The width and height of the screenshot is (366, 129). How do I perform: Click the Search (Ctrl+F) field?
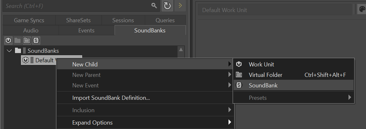[x=76, y=6]
